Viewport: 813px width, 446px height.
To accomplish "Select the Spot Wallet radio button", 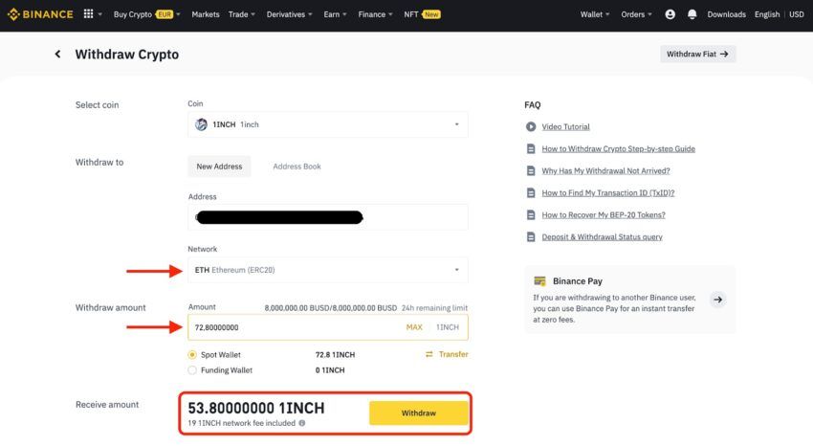I will (x=192, y=355).
